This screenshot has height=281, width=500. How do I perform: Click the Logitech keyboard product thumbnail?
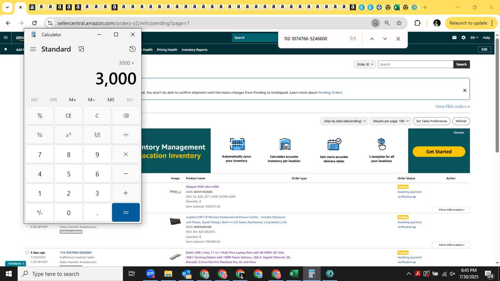175,221
